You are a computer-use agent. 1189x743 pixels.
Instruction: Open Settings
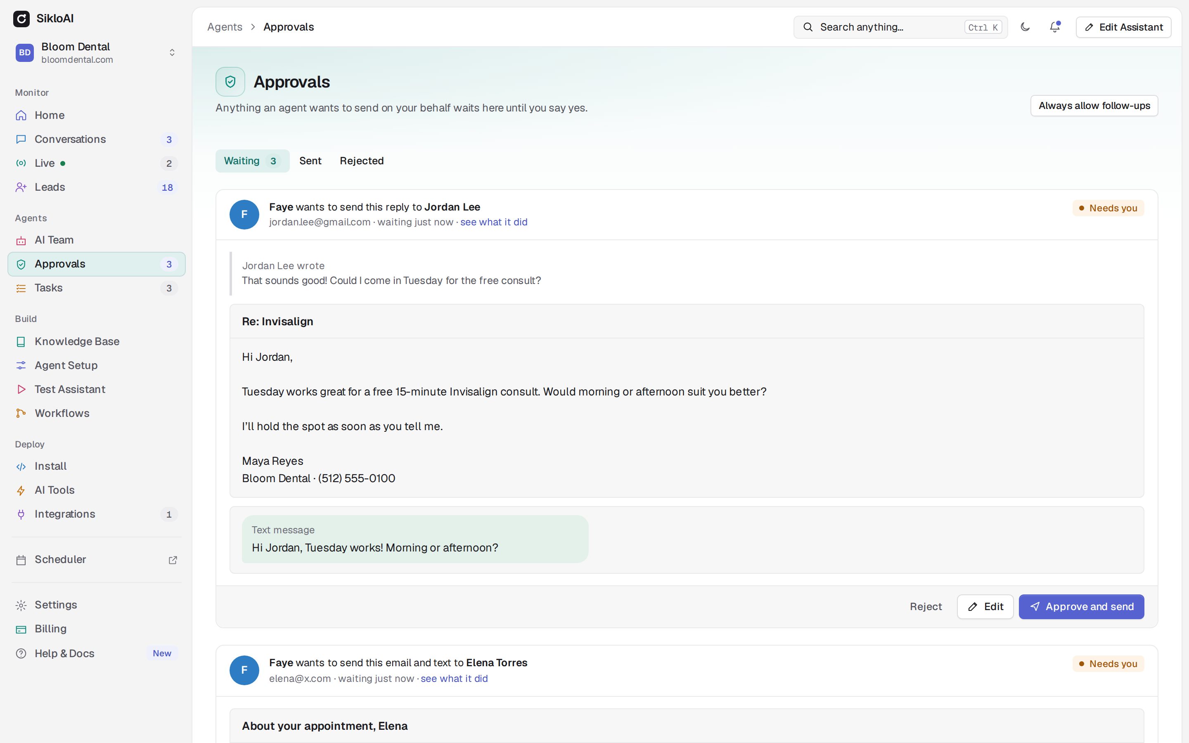[x=96, y=605]
